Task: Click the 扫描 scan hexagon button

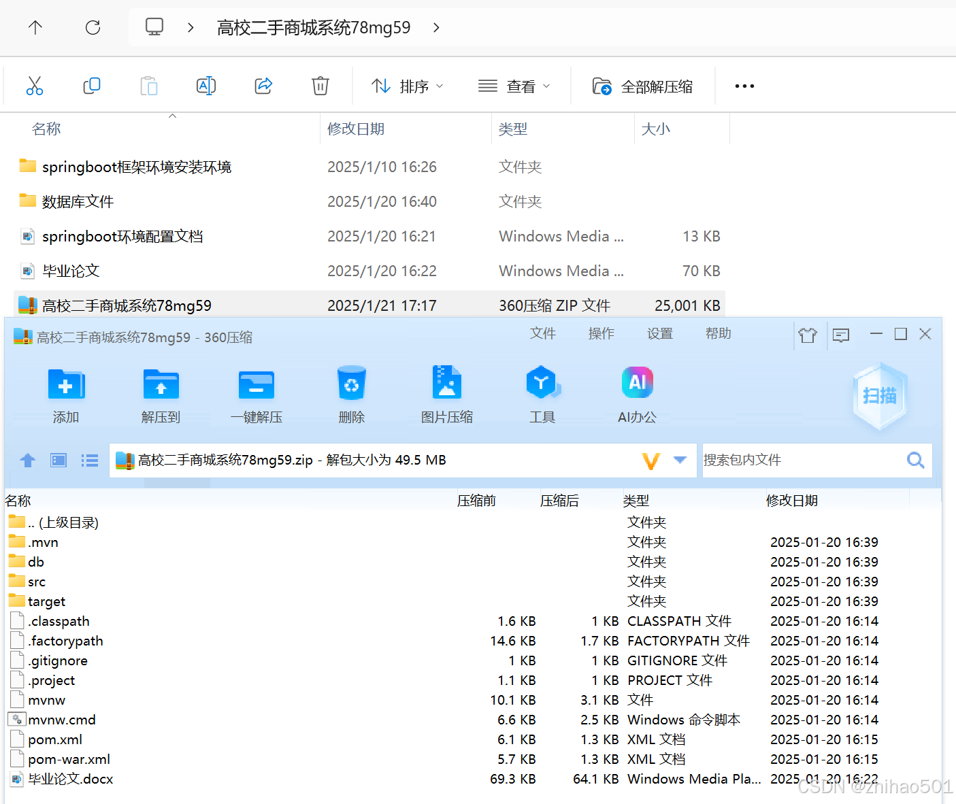Action: point(880,396)
